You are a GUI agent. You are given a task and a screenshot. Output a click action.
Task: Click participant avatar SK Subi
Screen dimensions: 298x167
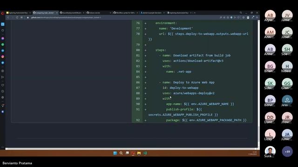(270, 83)
